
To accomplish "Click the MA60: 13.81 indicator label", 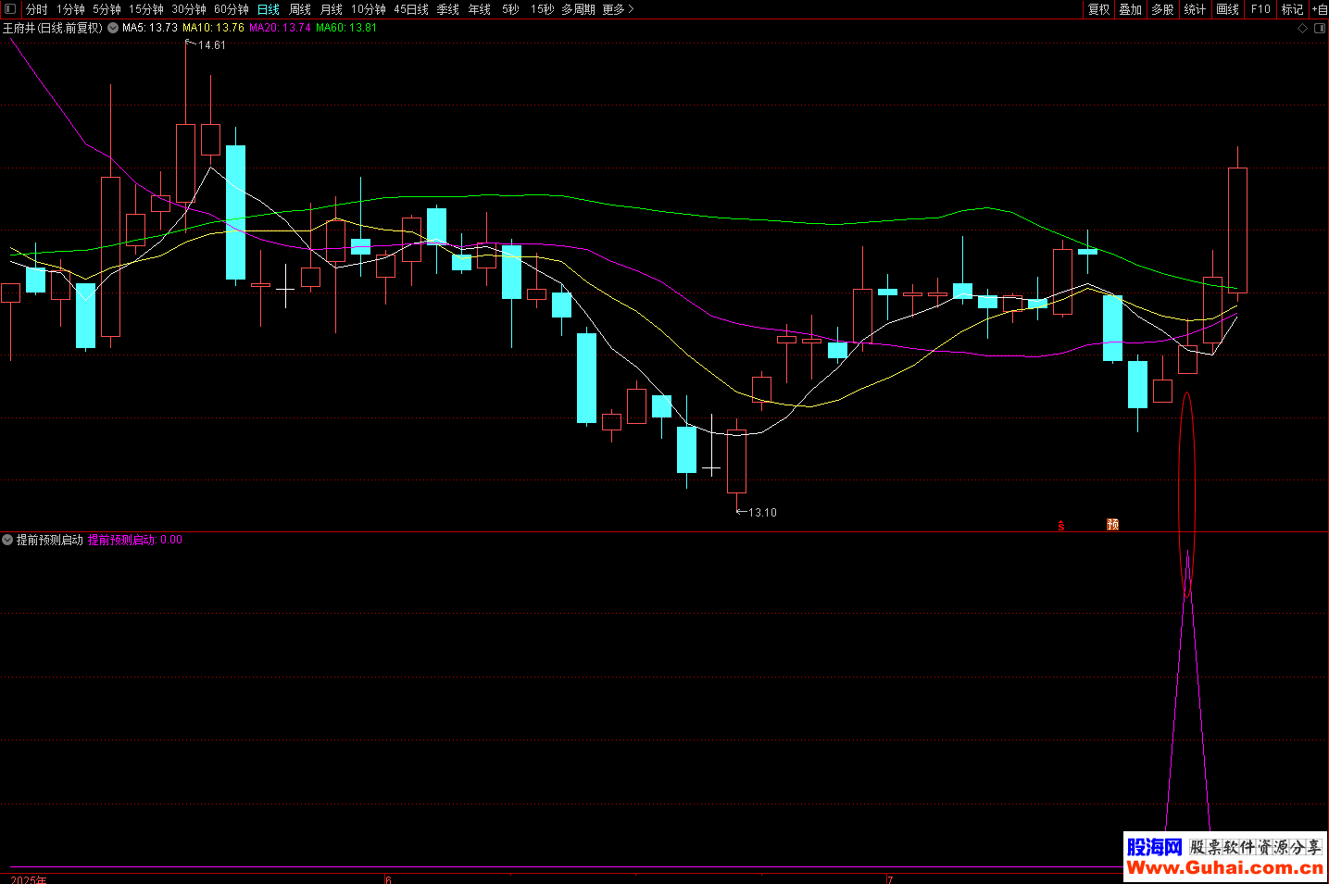I will [347, 28].
